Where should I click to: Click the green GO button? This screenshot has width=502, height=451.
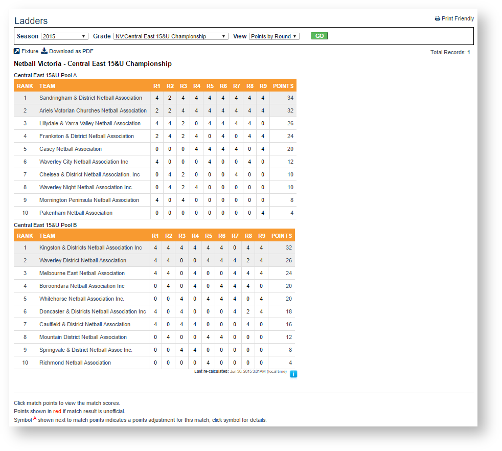tap(319, 36)
